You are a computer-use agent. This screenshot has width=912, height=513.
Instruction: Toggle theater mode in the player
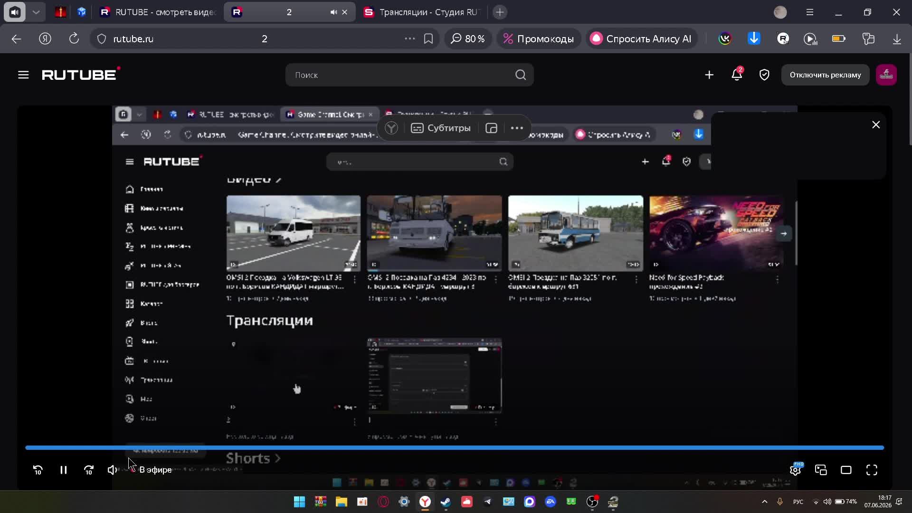point(846,470)
